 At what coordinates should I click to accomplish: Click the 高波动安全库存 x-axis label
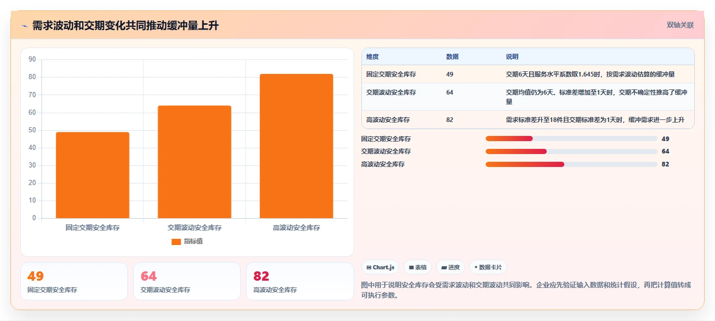[x=297, y=227]
